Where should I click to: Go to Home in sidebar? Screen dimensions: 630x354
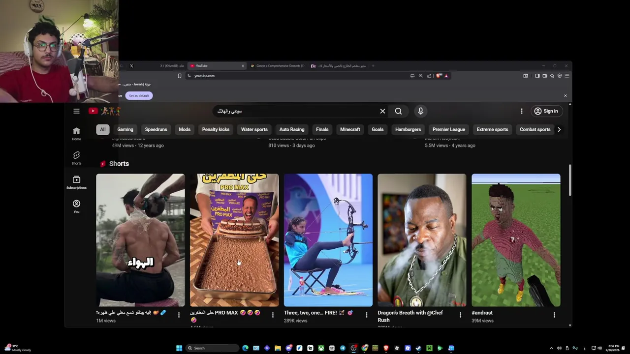(76, 134)
